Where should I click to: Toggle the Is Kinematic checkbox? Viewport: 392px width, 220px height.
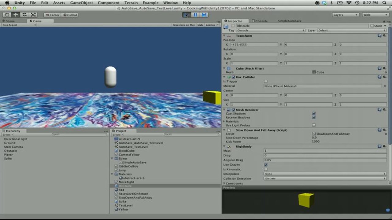point(266,169)
